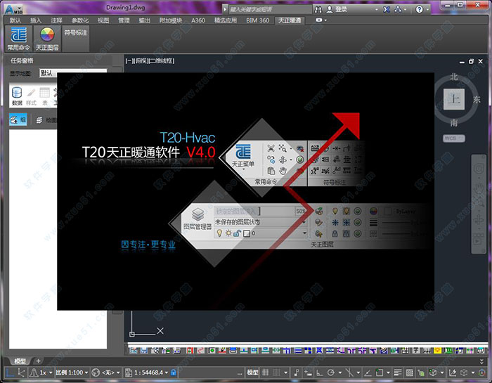Toggle grid display on status bar

click(266, 372)
